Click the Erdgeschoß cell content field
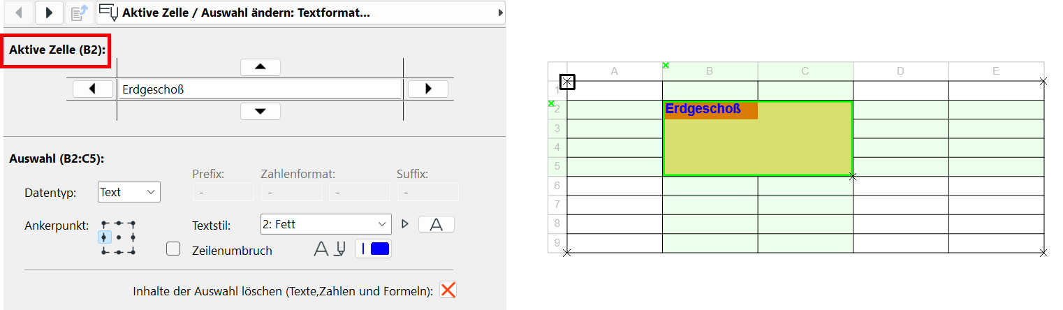 [x=260, y=89]
